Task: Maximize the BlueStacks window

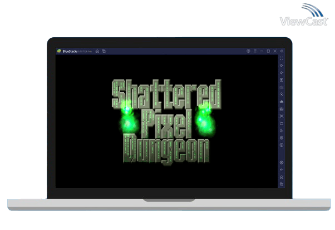Action: tap(268, 51)
